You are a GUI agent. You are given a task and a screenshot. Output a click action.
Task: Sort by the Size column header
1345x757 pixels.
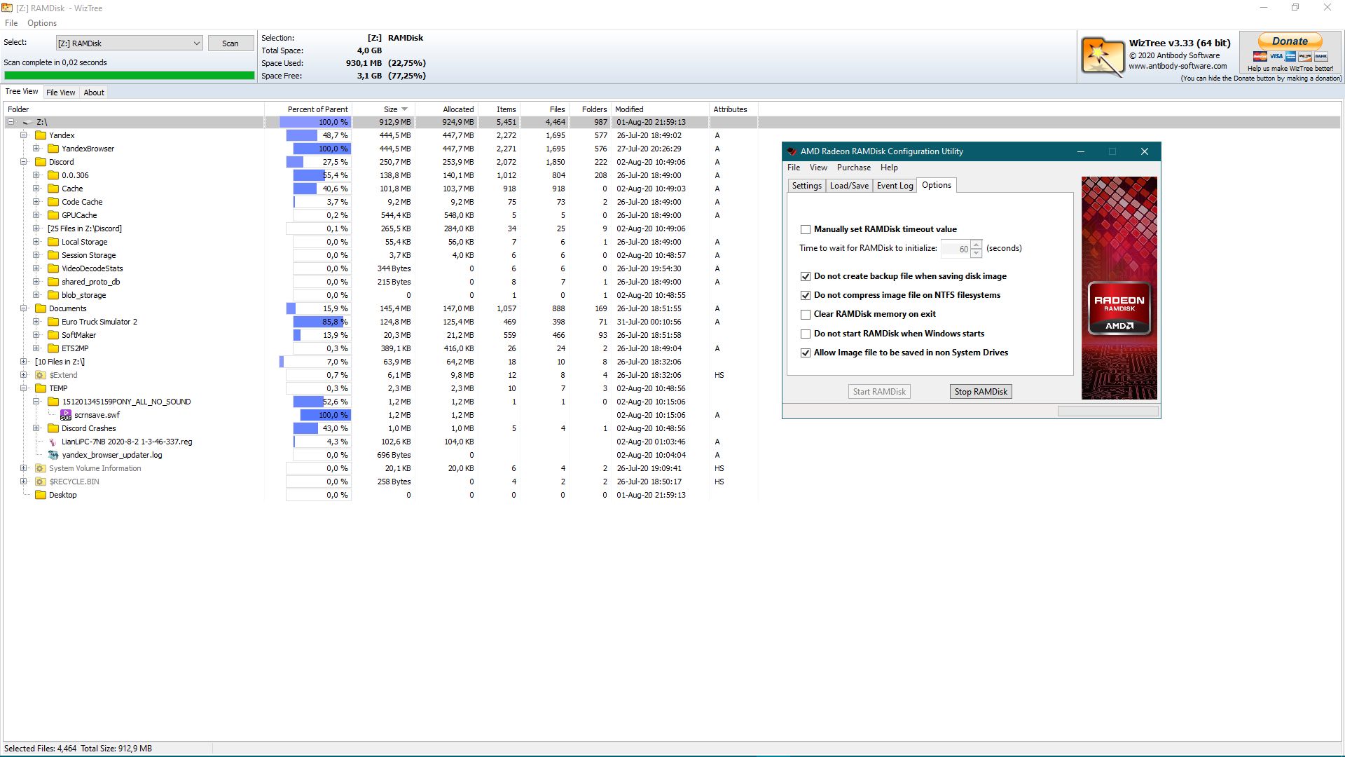click(390, 109)
